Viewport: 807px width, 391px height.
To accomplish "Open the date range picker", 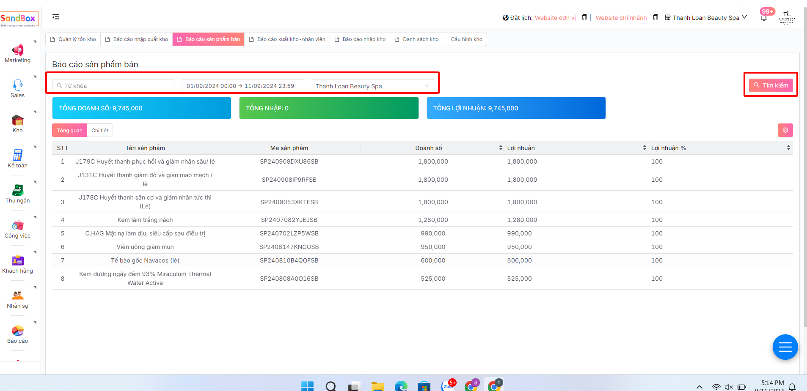I will [242, 86].
